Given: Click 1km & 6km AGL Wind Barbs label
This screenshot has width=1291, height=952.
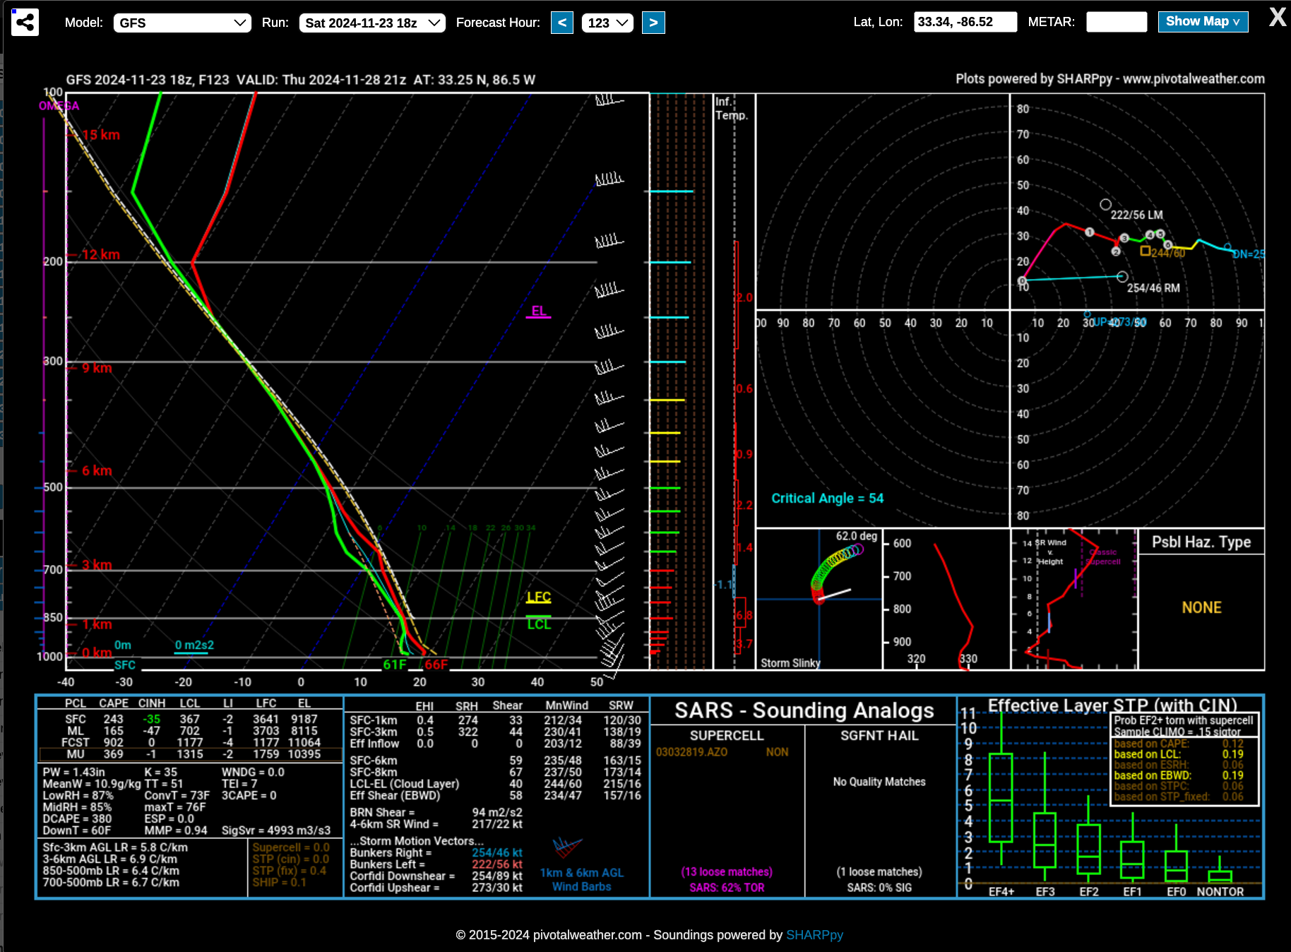Looking at the screenshot, I should (x=582, y=880).
